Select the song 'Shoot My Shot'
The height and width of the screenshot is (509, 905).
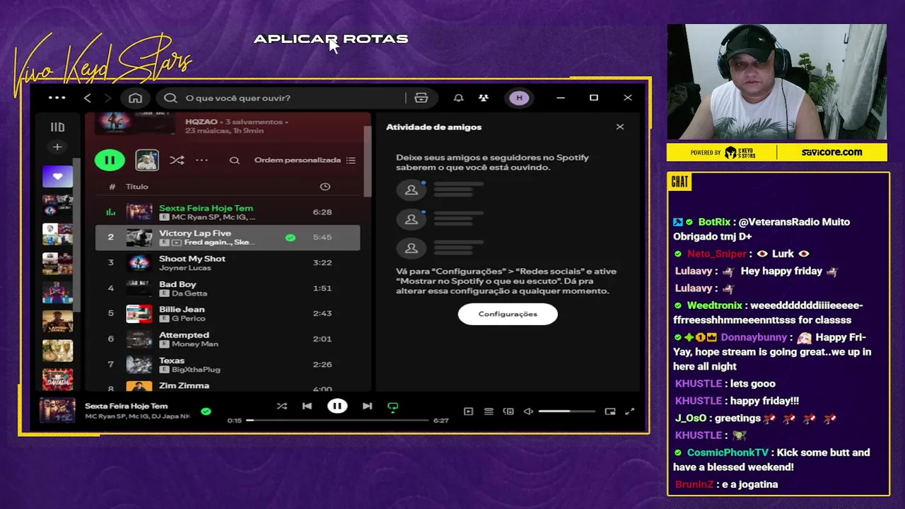pos(227,263)
